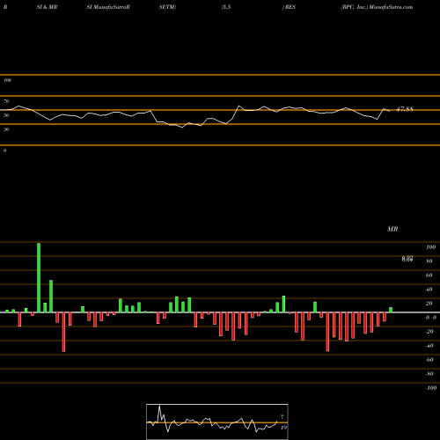This screenshot has height=440, width=440.
Task: Click the SI MunafaSutraR header text
Action: 108,7
